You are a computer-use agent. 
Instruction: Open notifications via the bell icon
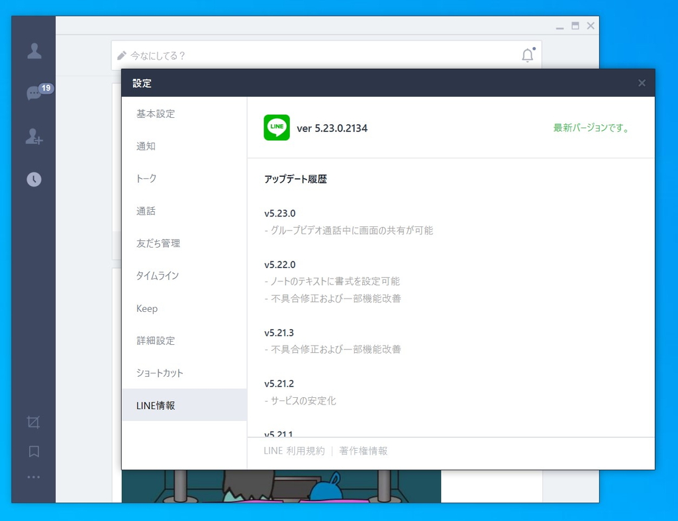click(527, 56)
